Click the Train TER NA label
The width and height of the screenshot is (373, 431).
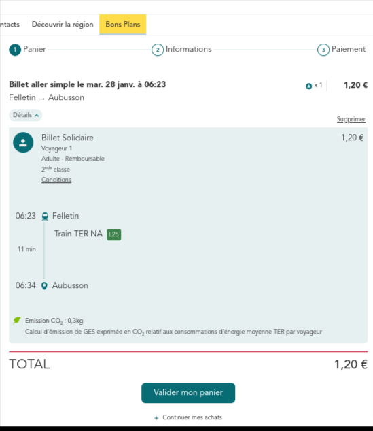pos(78,234)
